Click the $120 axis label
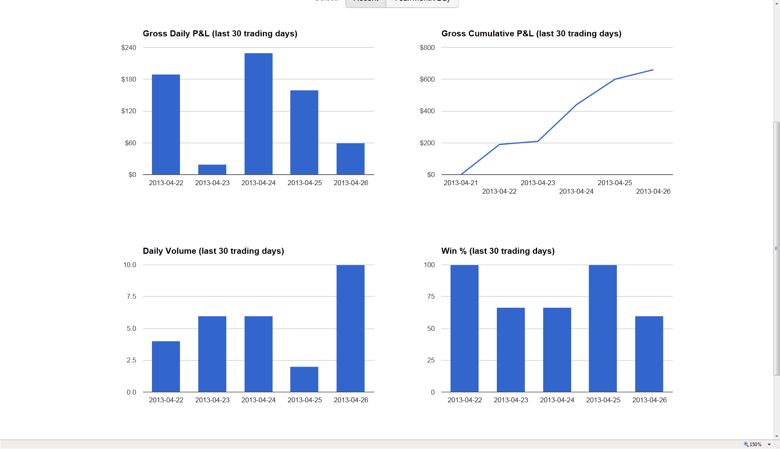780x449 pixels. tap(129, 111)
